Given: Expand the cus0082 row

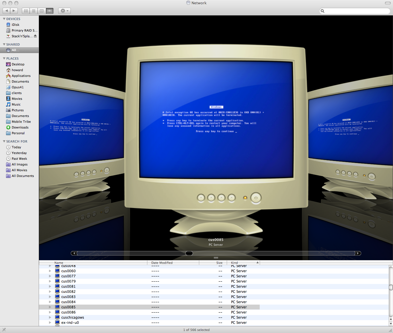Looking at the screenshot, I should pos(50,292).
